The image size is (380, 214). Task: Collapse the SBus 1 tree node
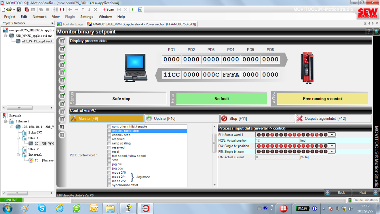(x=18, y=138)
